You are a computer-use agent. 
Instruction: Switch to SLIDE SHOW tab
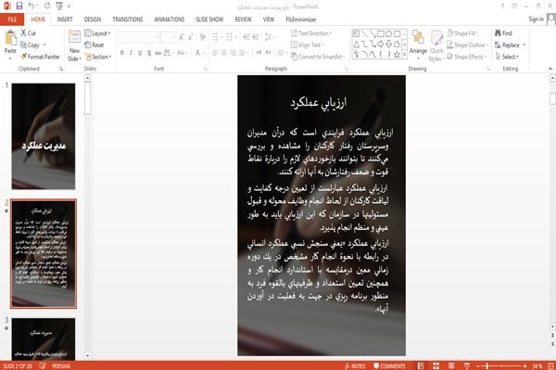pyautogui.click(x=209, y=19)
